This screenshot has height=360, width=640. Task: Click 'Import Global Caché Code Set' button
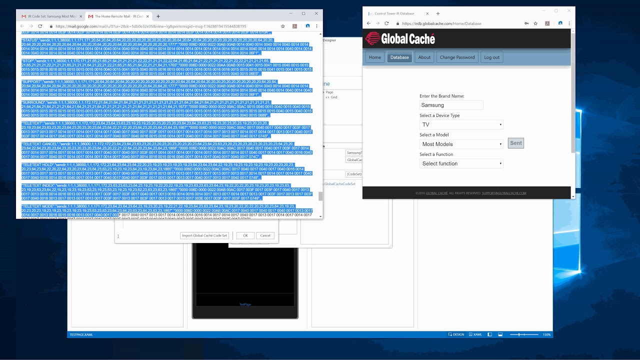[204, 235]
